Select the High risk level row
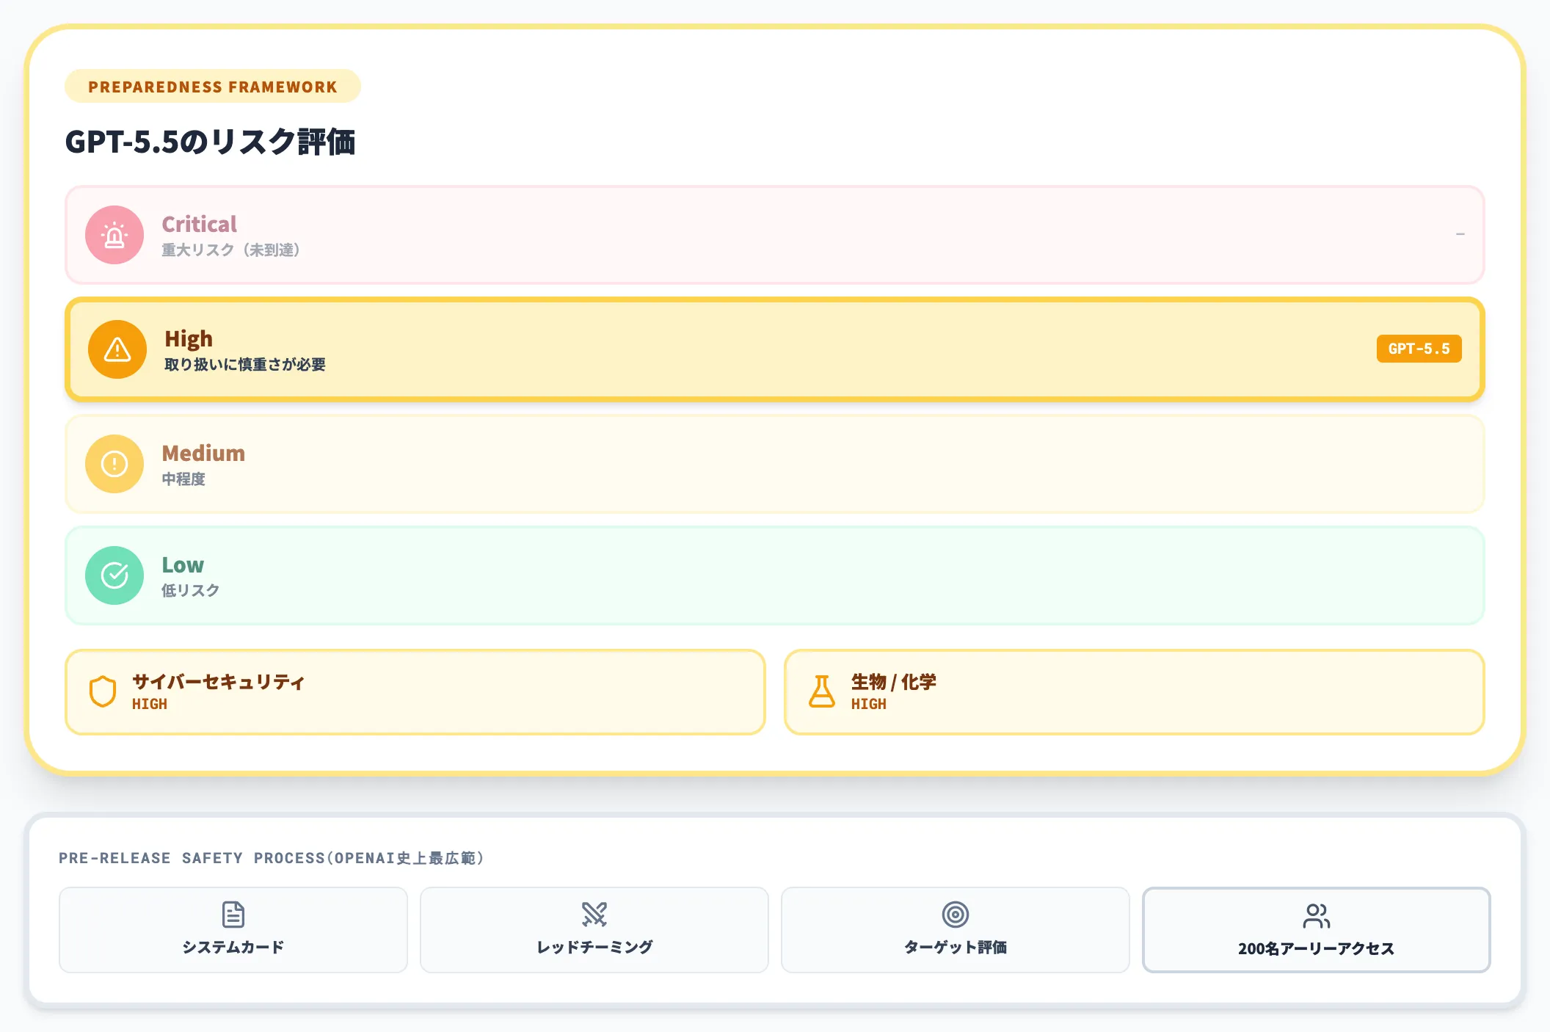The image size is (1550, 1032). click(x=775, y=349)
